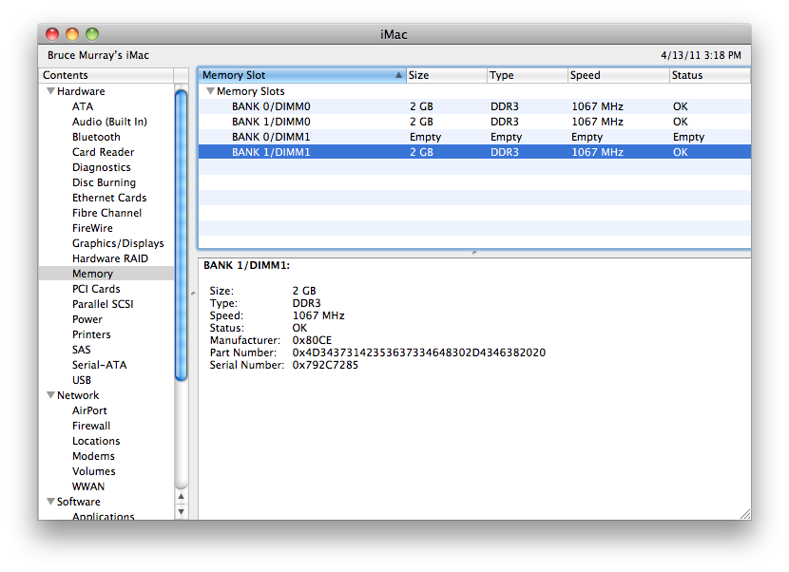
Task: Sort by the Size column header
Action: coord(447,75)
